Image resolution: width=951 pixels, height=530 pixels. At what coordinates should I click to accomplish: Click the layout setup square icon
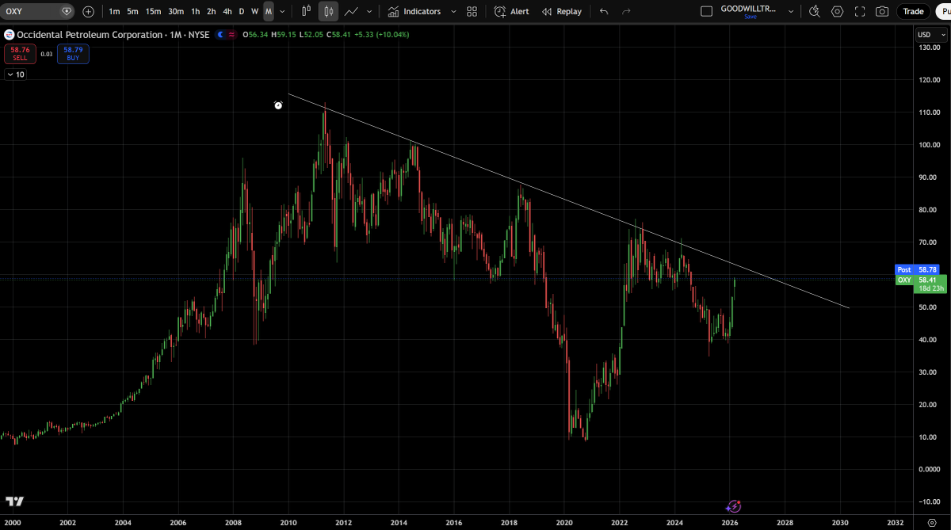(707, 12)
